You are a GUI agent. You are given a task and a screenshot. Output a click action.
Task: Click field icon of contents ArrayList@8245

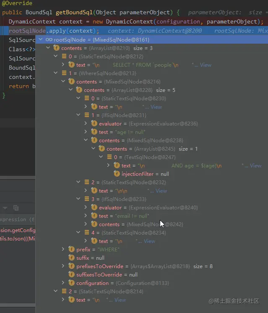point(102,149)
